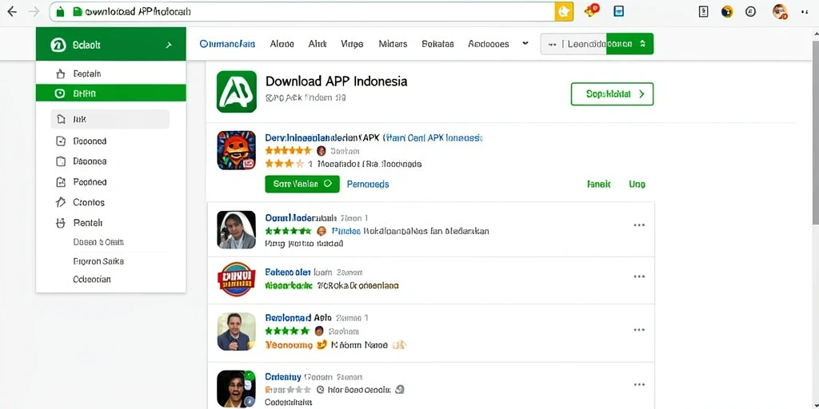Image resolution: width=819 pixels, height=409 pixels.
Task: Click the star icon on green search button
Action: pyautogui.click(x=643, y=44)
